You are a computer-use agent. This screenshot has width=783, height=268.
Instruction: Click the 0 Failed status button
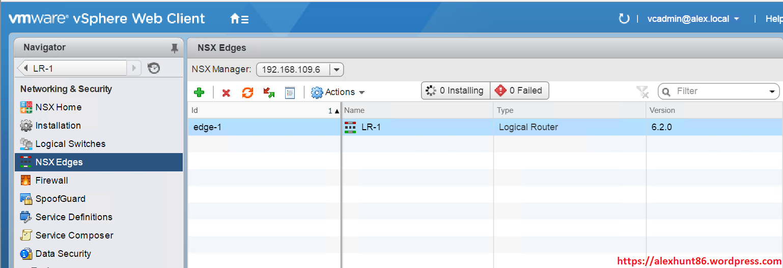519,91
